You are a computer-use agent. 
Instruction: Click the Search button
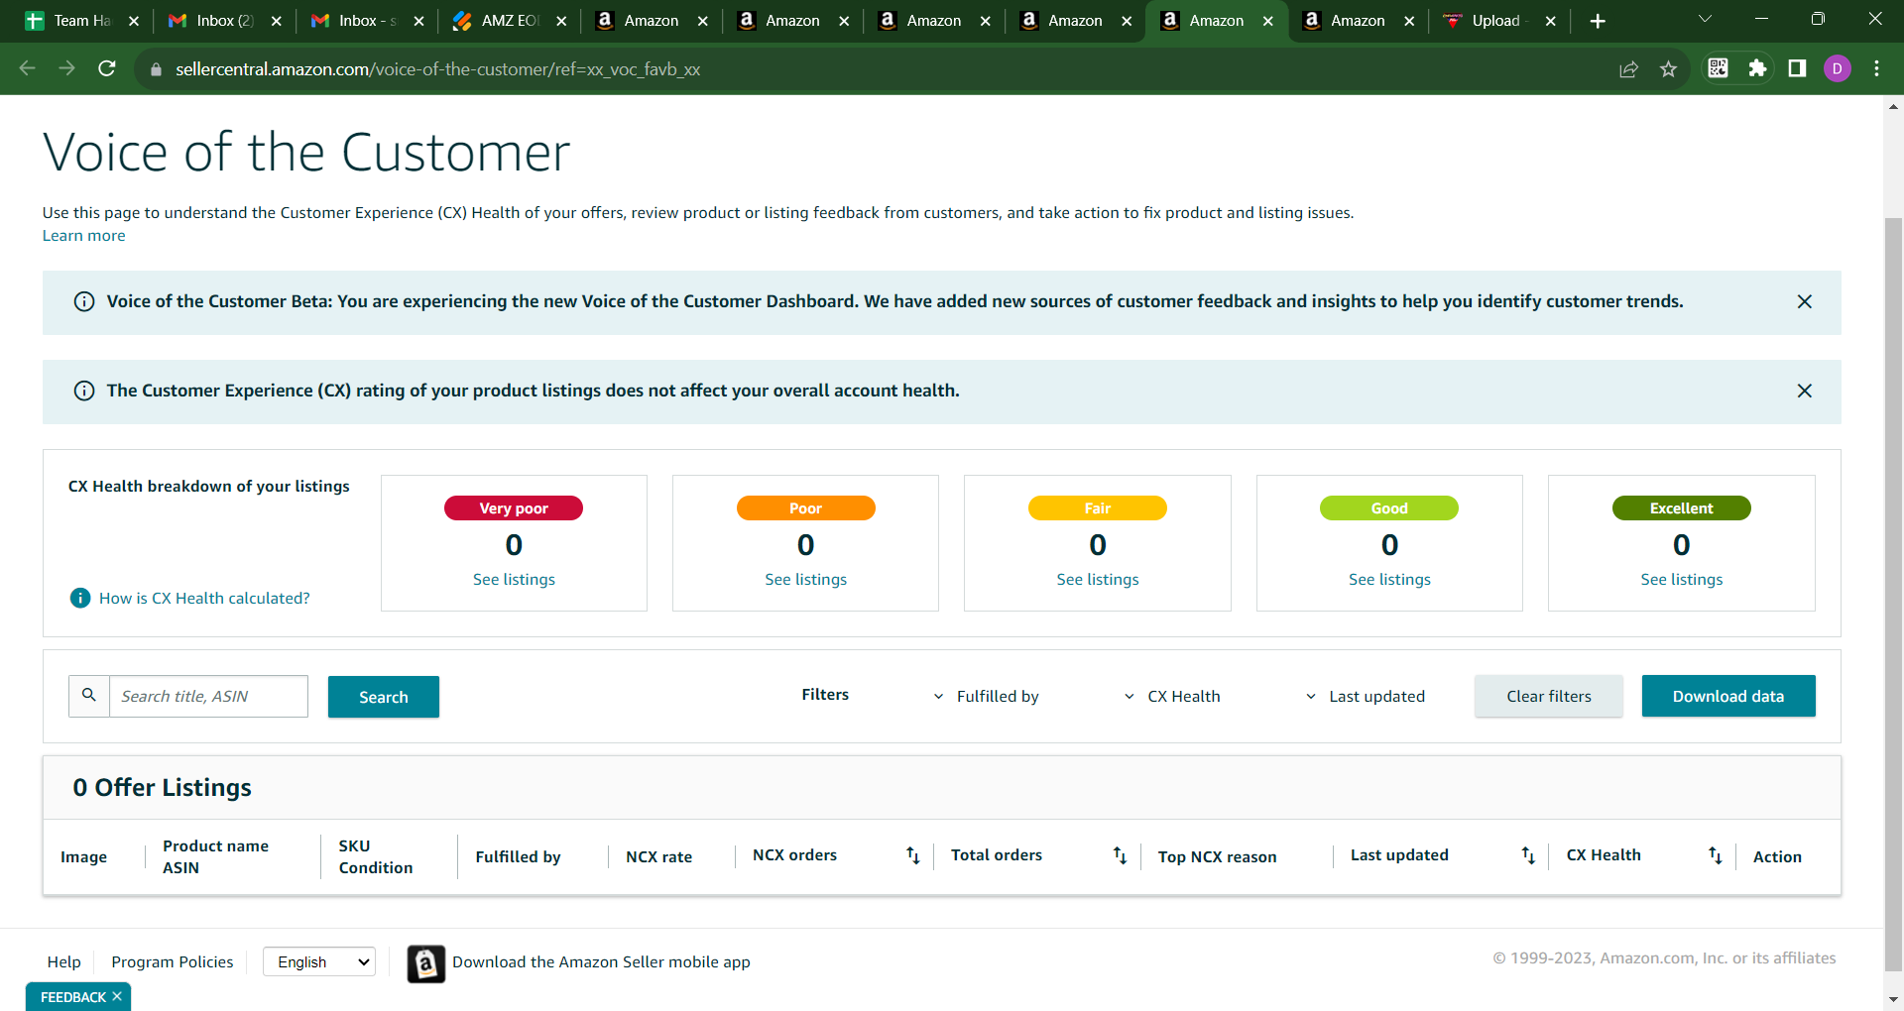(384, 697)
